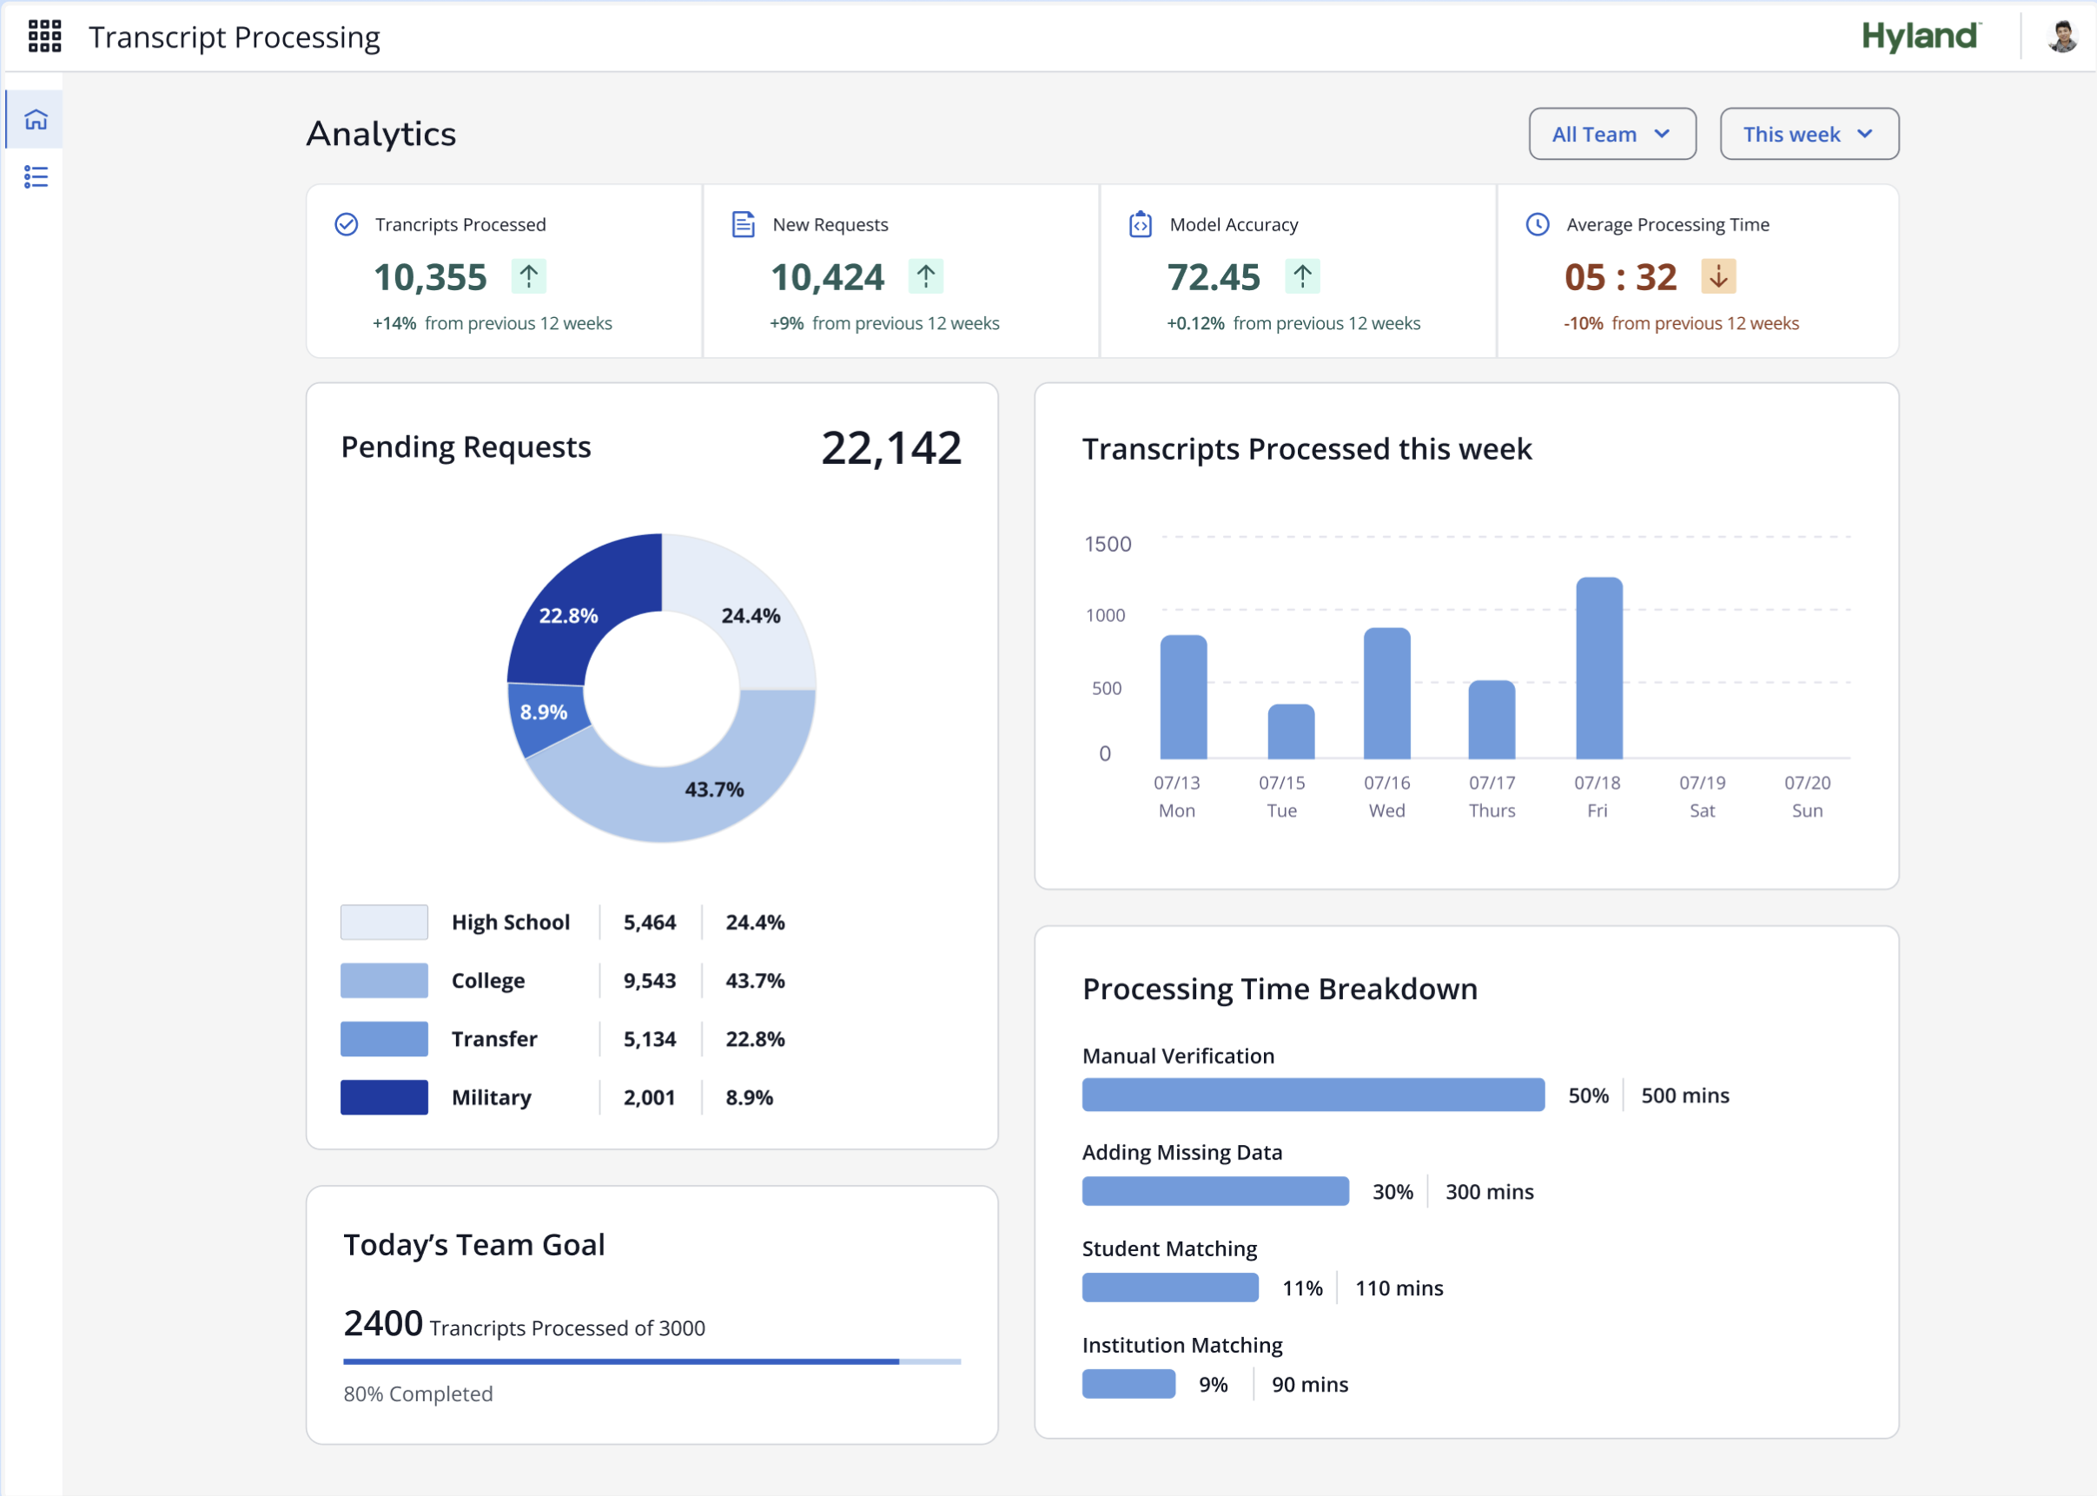
Task: Click the Model Accuracy code icon
Action: (x=1140, y=225)
